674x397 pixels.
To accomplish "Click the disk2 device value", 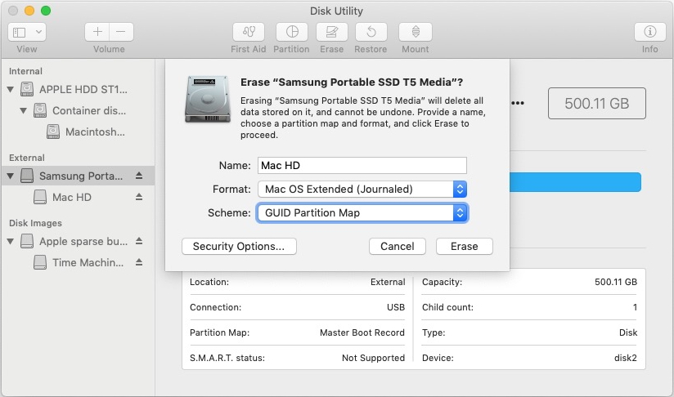I will pyautogui.click(x=626, y=358).
